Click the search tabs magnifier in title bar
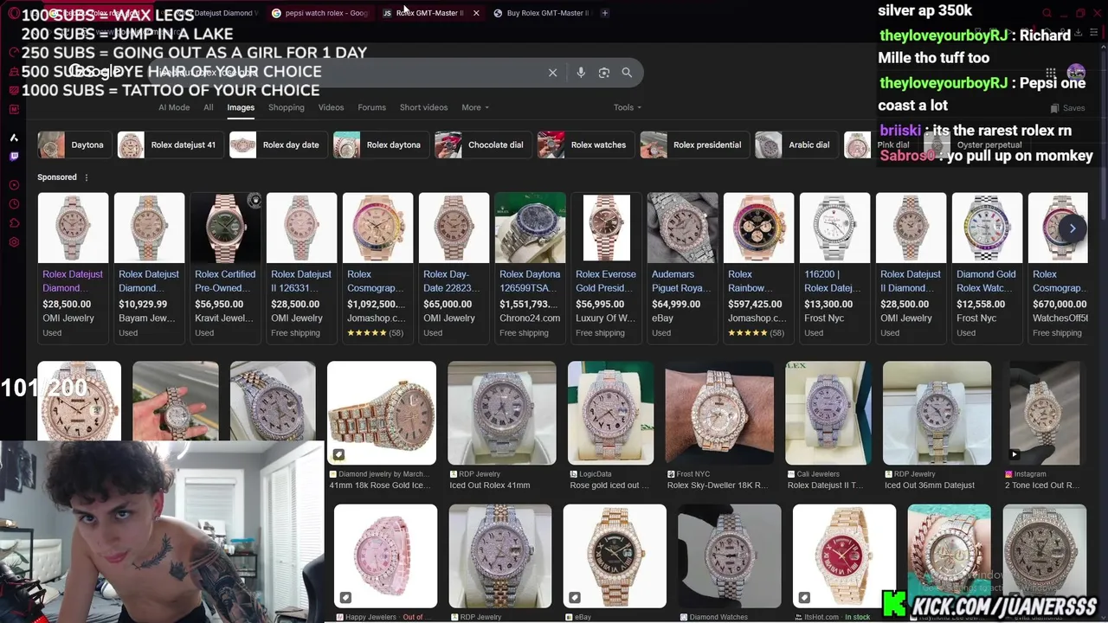Viewport: 1108px width, 623px height. tap(1047, 13)
